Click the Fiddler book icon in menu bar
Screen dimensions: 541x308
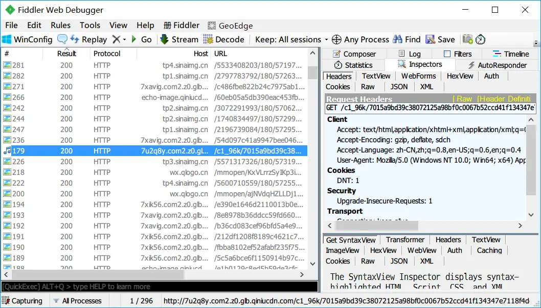click(167, 25)
